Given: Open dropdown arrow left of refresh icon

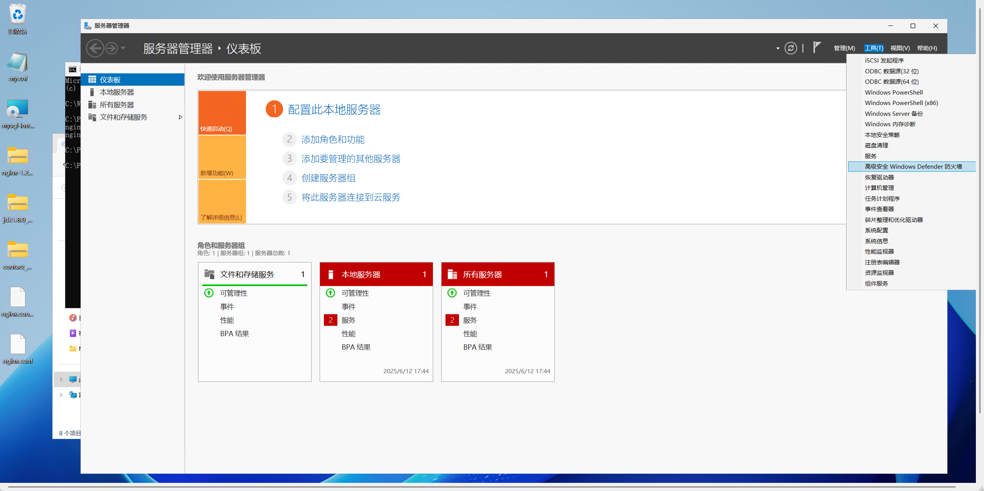Looking at the screenshot, I should (777, 49).
